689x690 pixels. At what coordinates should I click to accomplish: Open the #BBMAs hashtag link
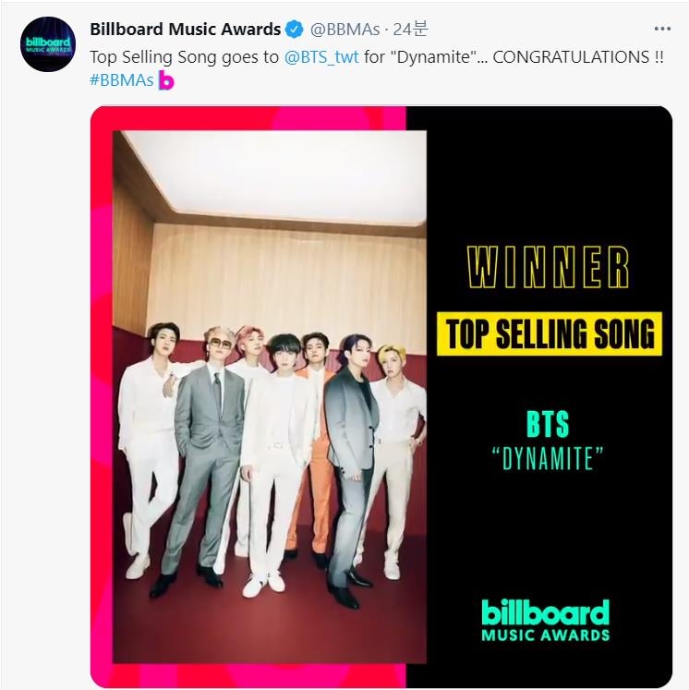point(122,80)
